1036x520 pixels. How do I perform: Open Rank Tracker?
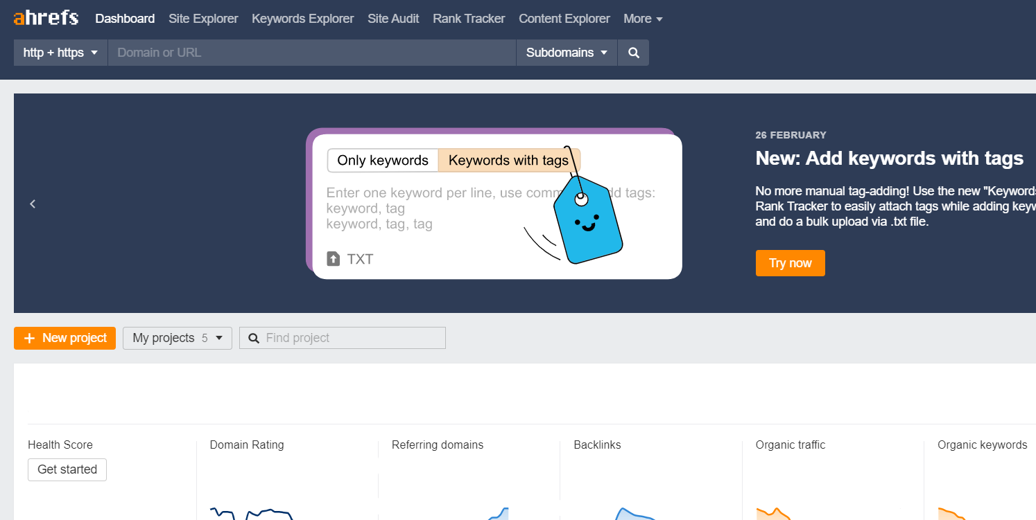[469, 19]
